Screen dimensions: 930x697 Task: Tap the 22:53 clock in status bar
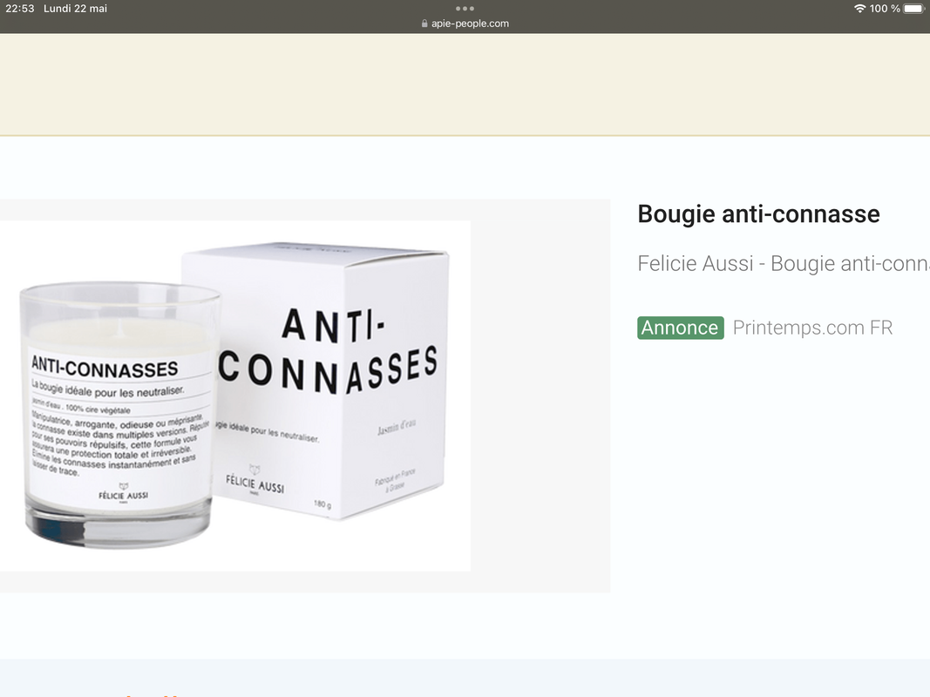(19, 9)
